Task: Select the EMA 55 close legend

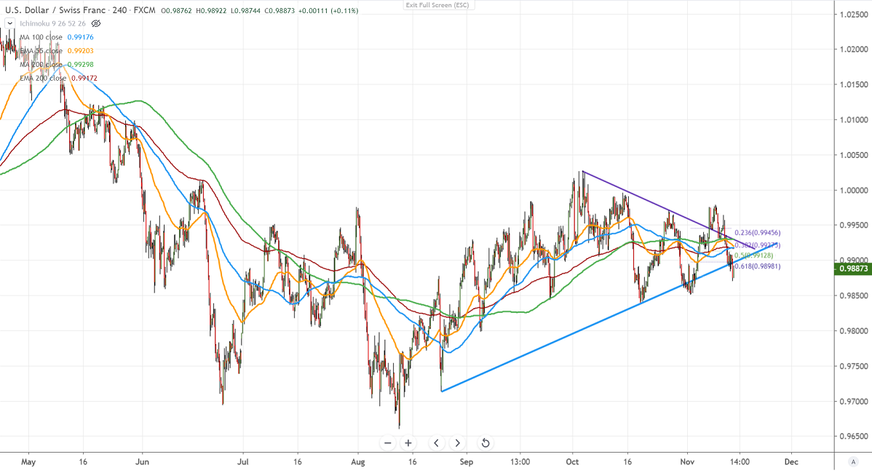Action: pyautogui.click(x=41, y=51)
